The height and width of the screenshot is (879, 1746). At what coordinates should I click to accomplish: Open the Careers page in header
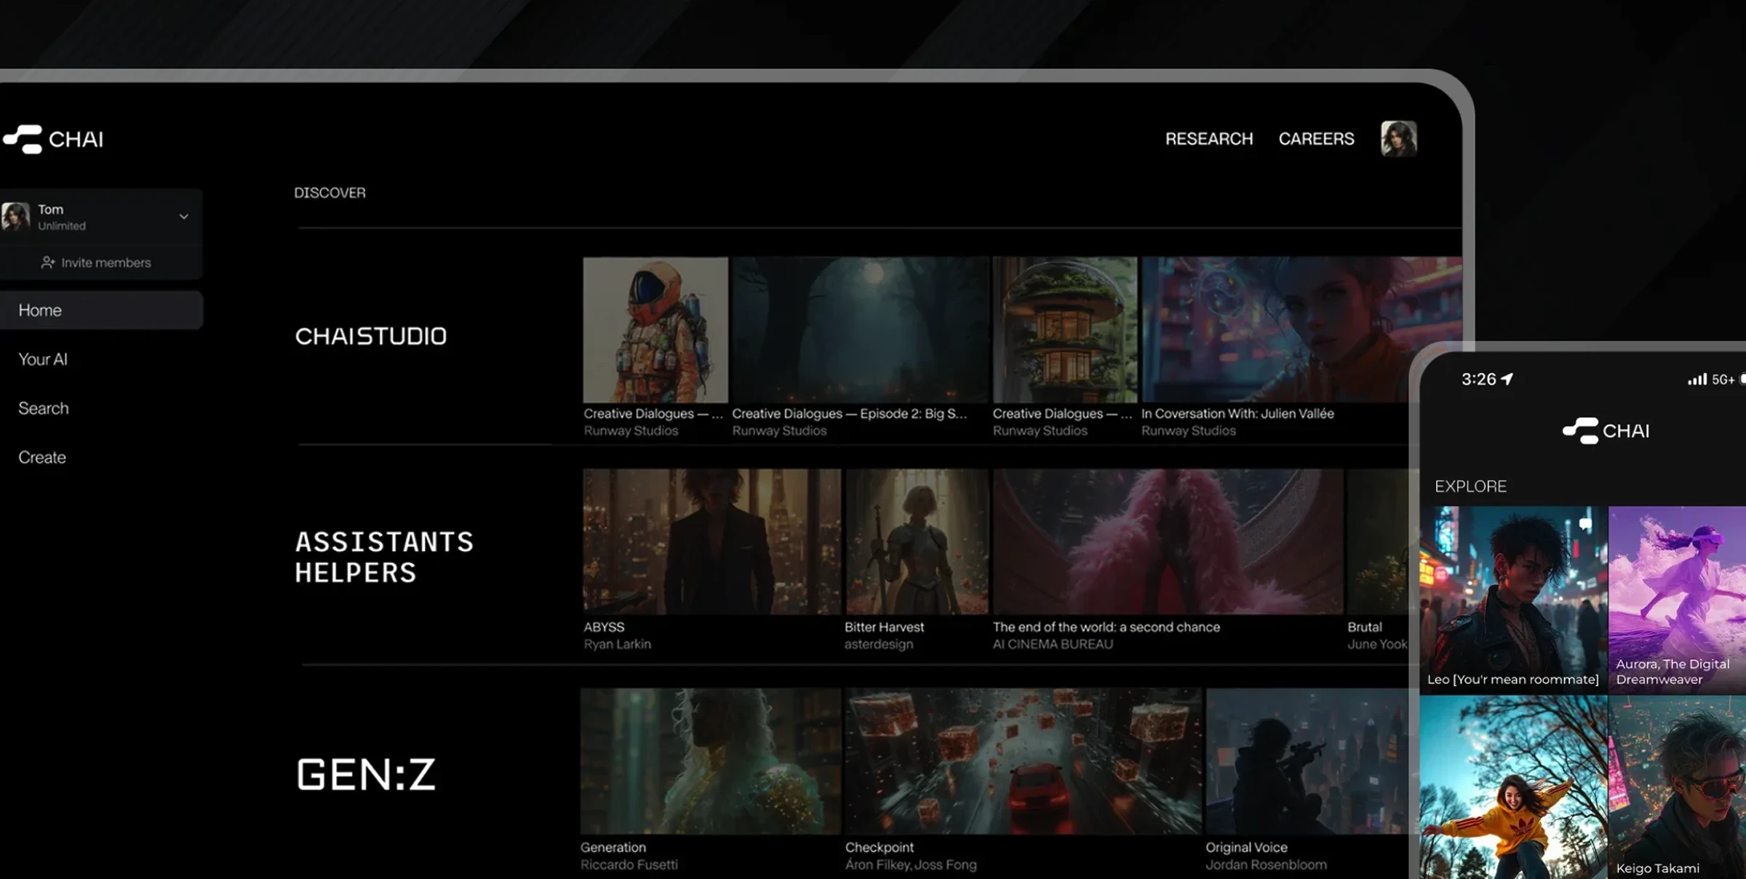[x=1316, y=139]
